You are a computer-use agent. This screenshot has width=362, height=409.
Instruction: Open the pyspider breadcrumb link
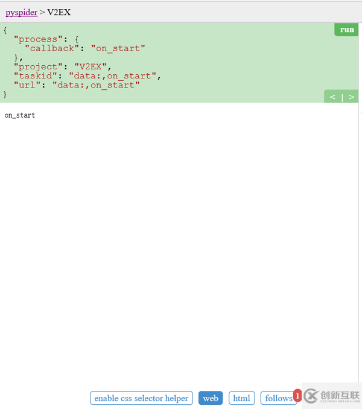point(22,12)
